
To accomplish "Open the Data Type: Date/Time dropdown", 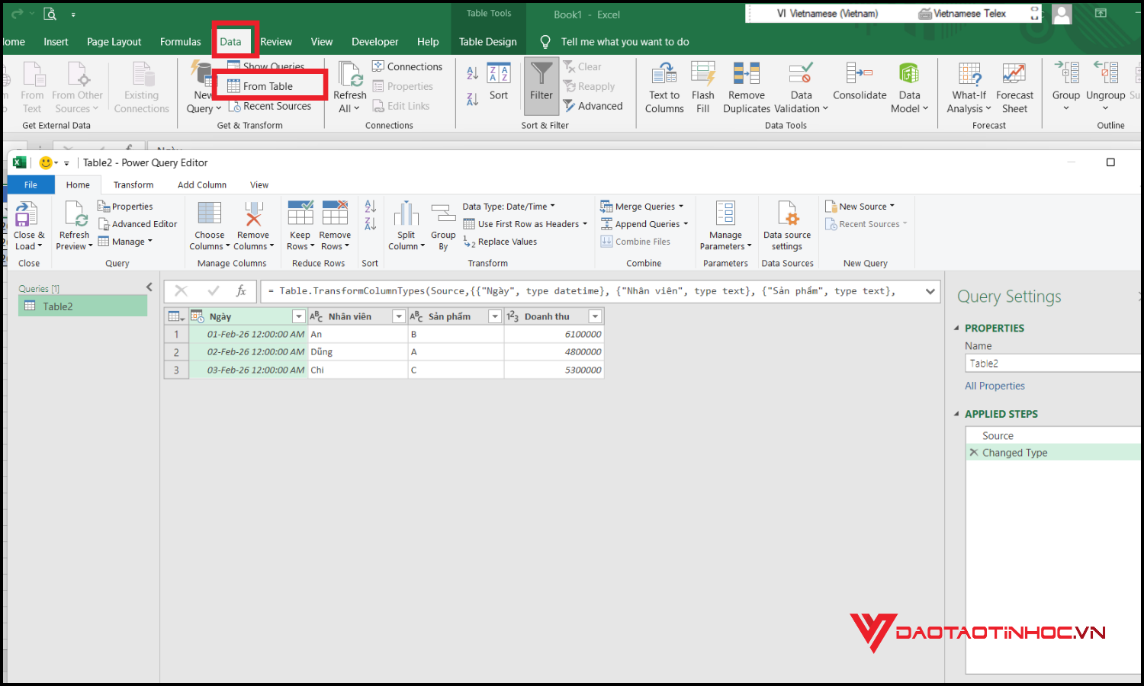I will pyautogui.click(x=509, y=206).
